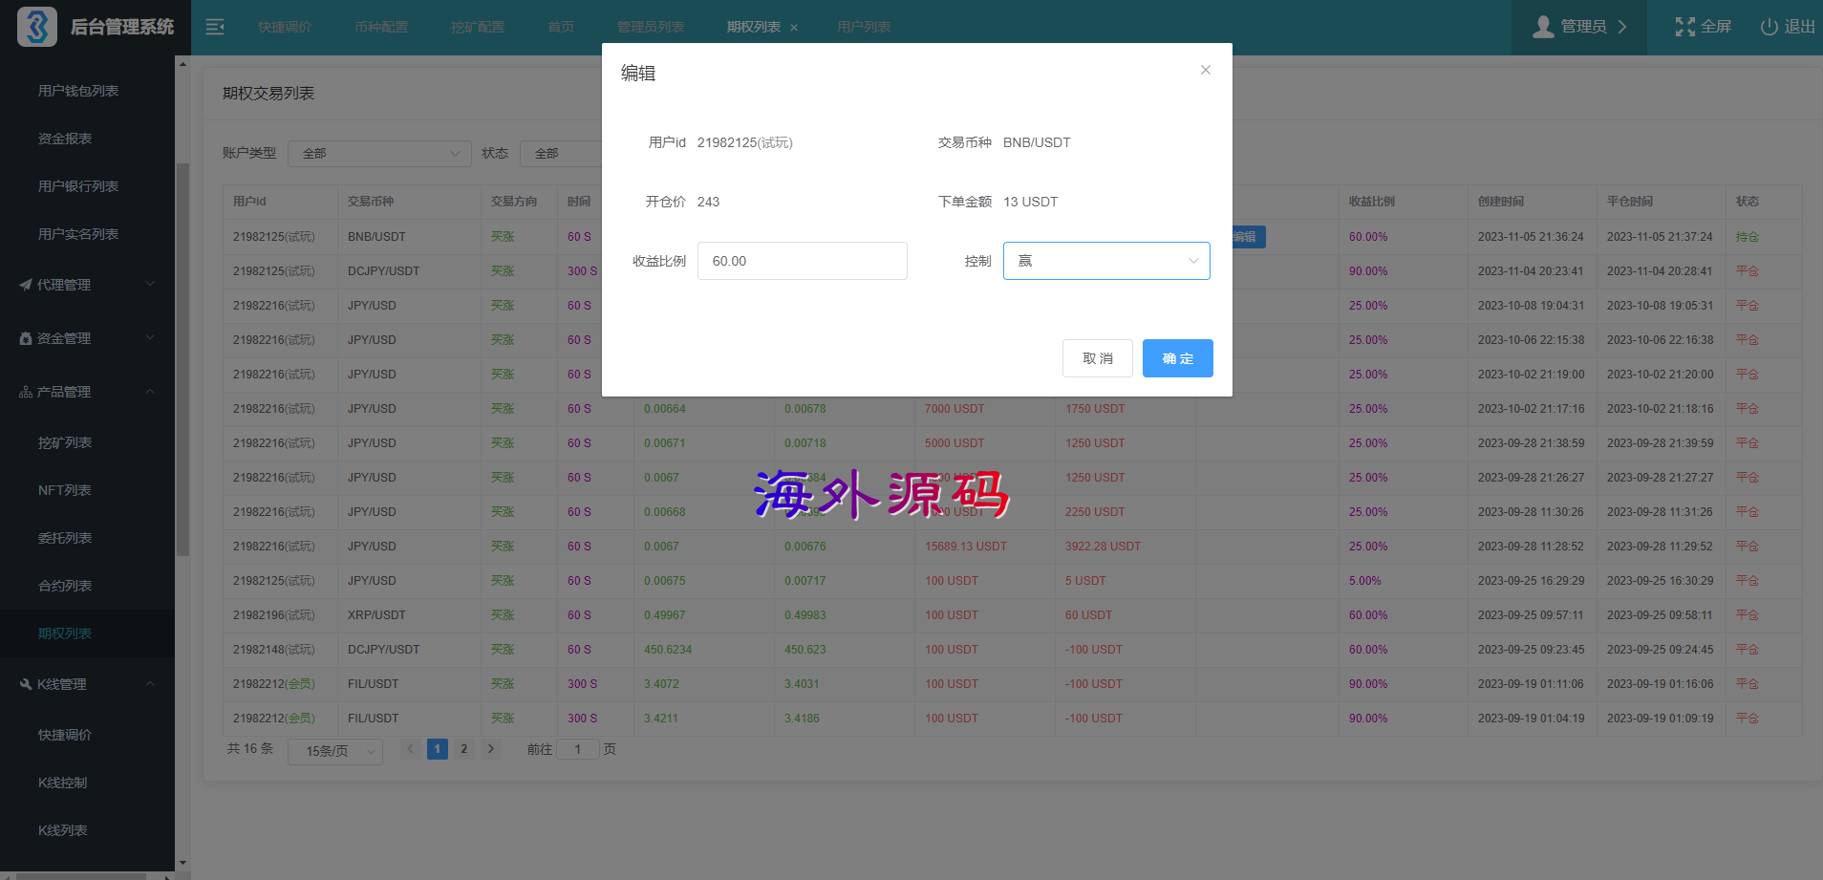Click the sidebar vertical scrollbar thumb

click(182, 359)
